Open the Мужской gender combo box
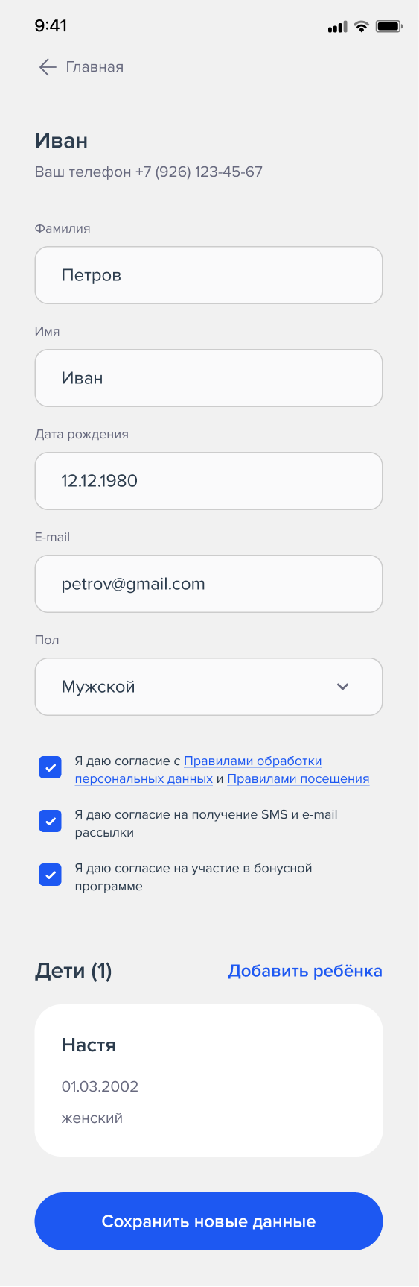 (x=208, y=687)
